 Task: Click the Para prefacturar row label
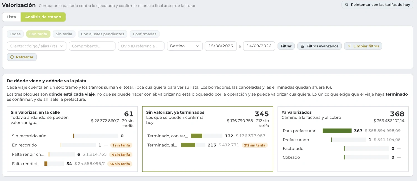[299, 131]
